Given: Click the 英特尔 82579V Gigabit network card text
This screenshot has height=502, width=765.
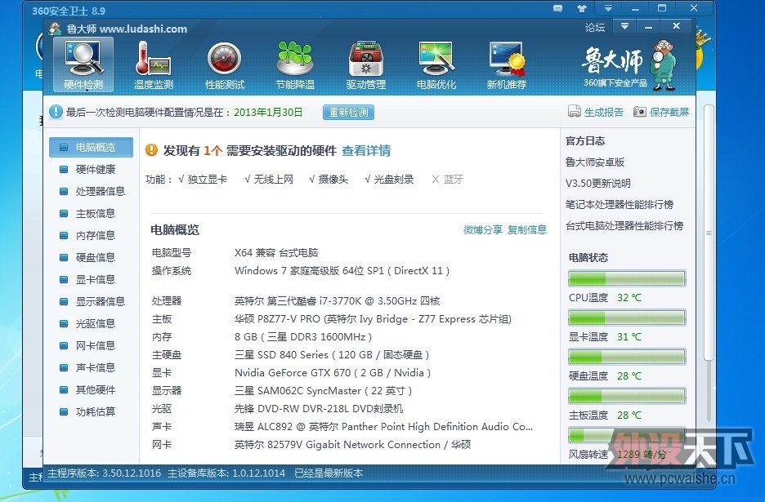Looking at the screenshot, I should tap(352, 445).
